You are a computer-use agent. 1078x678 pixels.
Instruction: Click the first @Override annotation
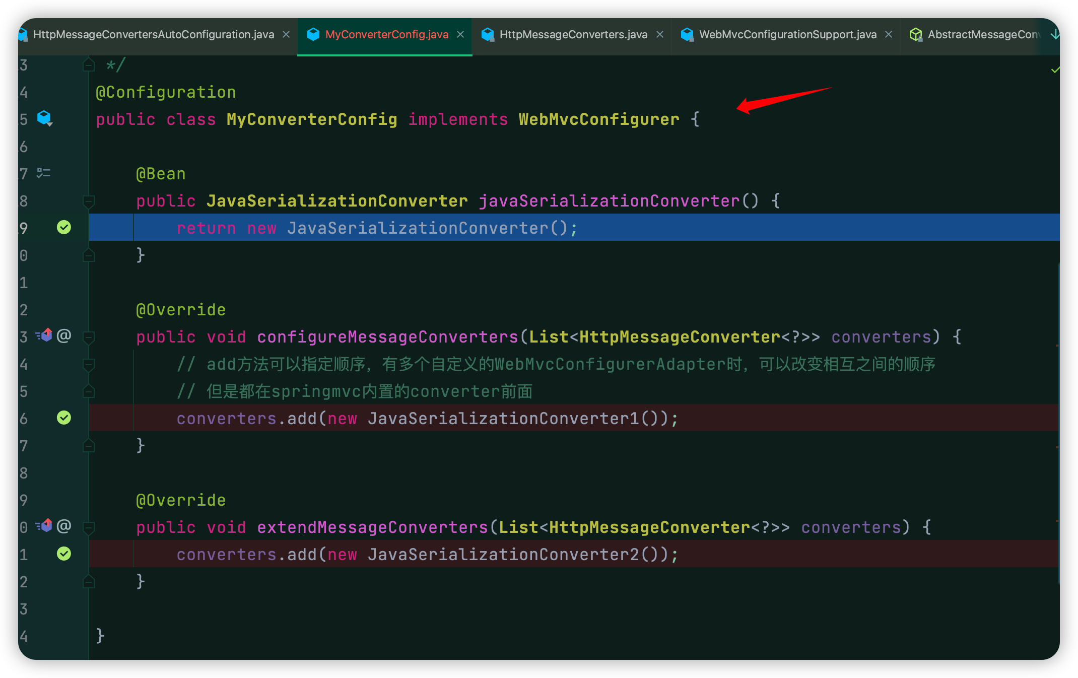tap(181, 310)
